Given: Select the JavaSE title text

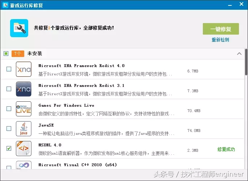Looking at the screenshot, I should 46,125.
